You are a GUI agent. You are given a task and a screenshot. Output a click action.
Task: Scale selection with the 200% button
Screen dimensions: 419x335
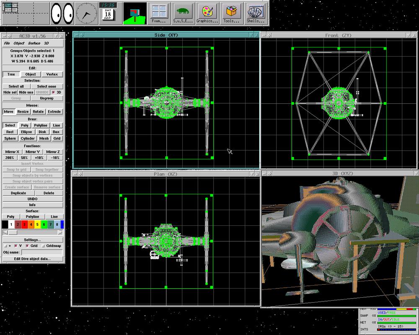point(10,157)
